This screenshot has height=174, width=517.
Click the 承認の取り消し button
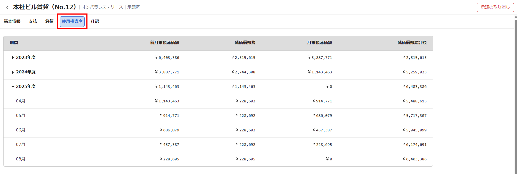click(x=495, y=7)
